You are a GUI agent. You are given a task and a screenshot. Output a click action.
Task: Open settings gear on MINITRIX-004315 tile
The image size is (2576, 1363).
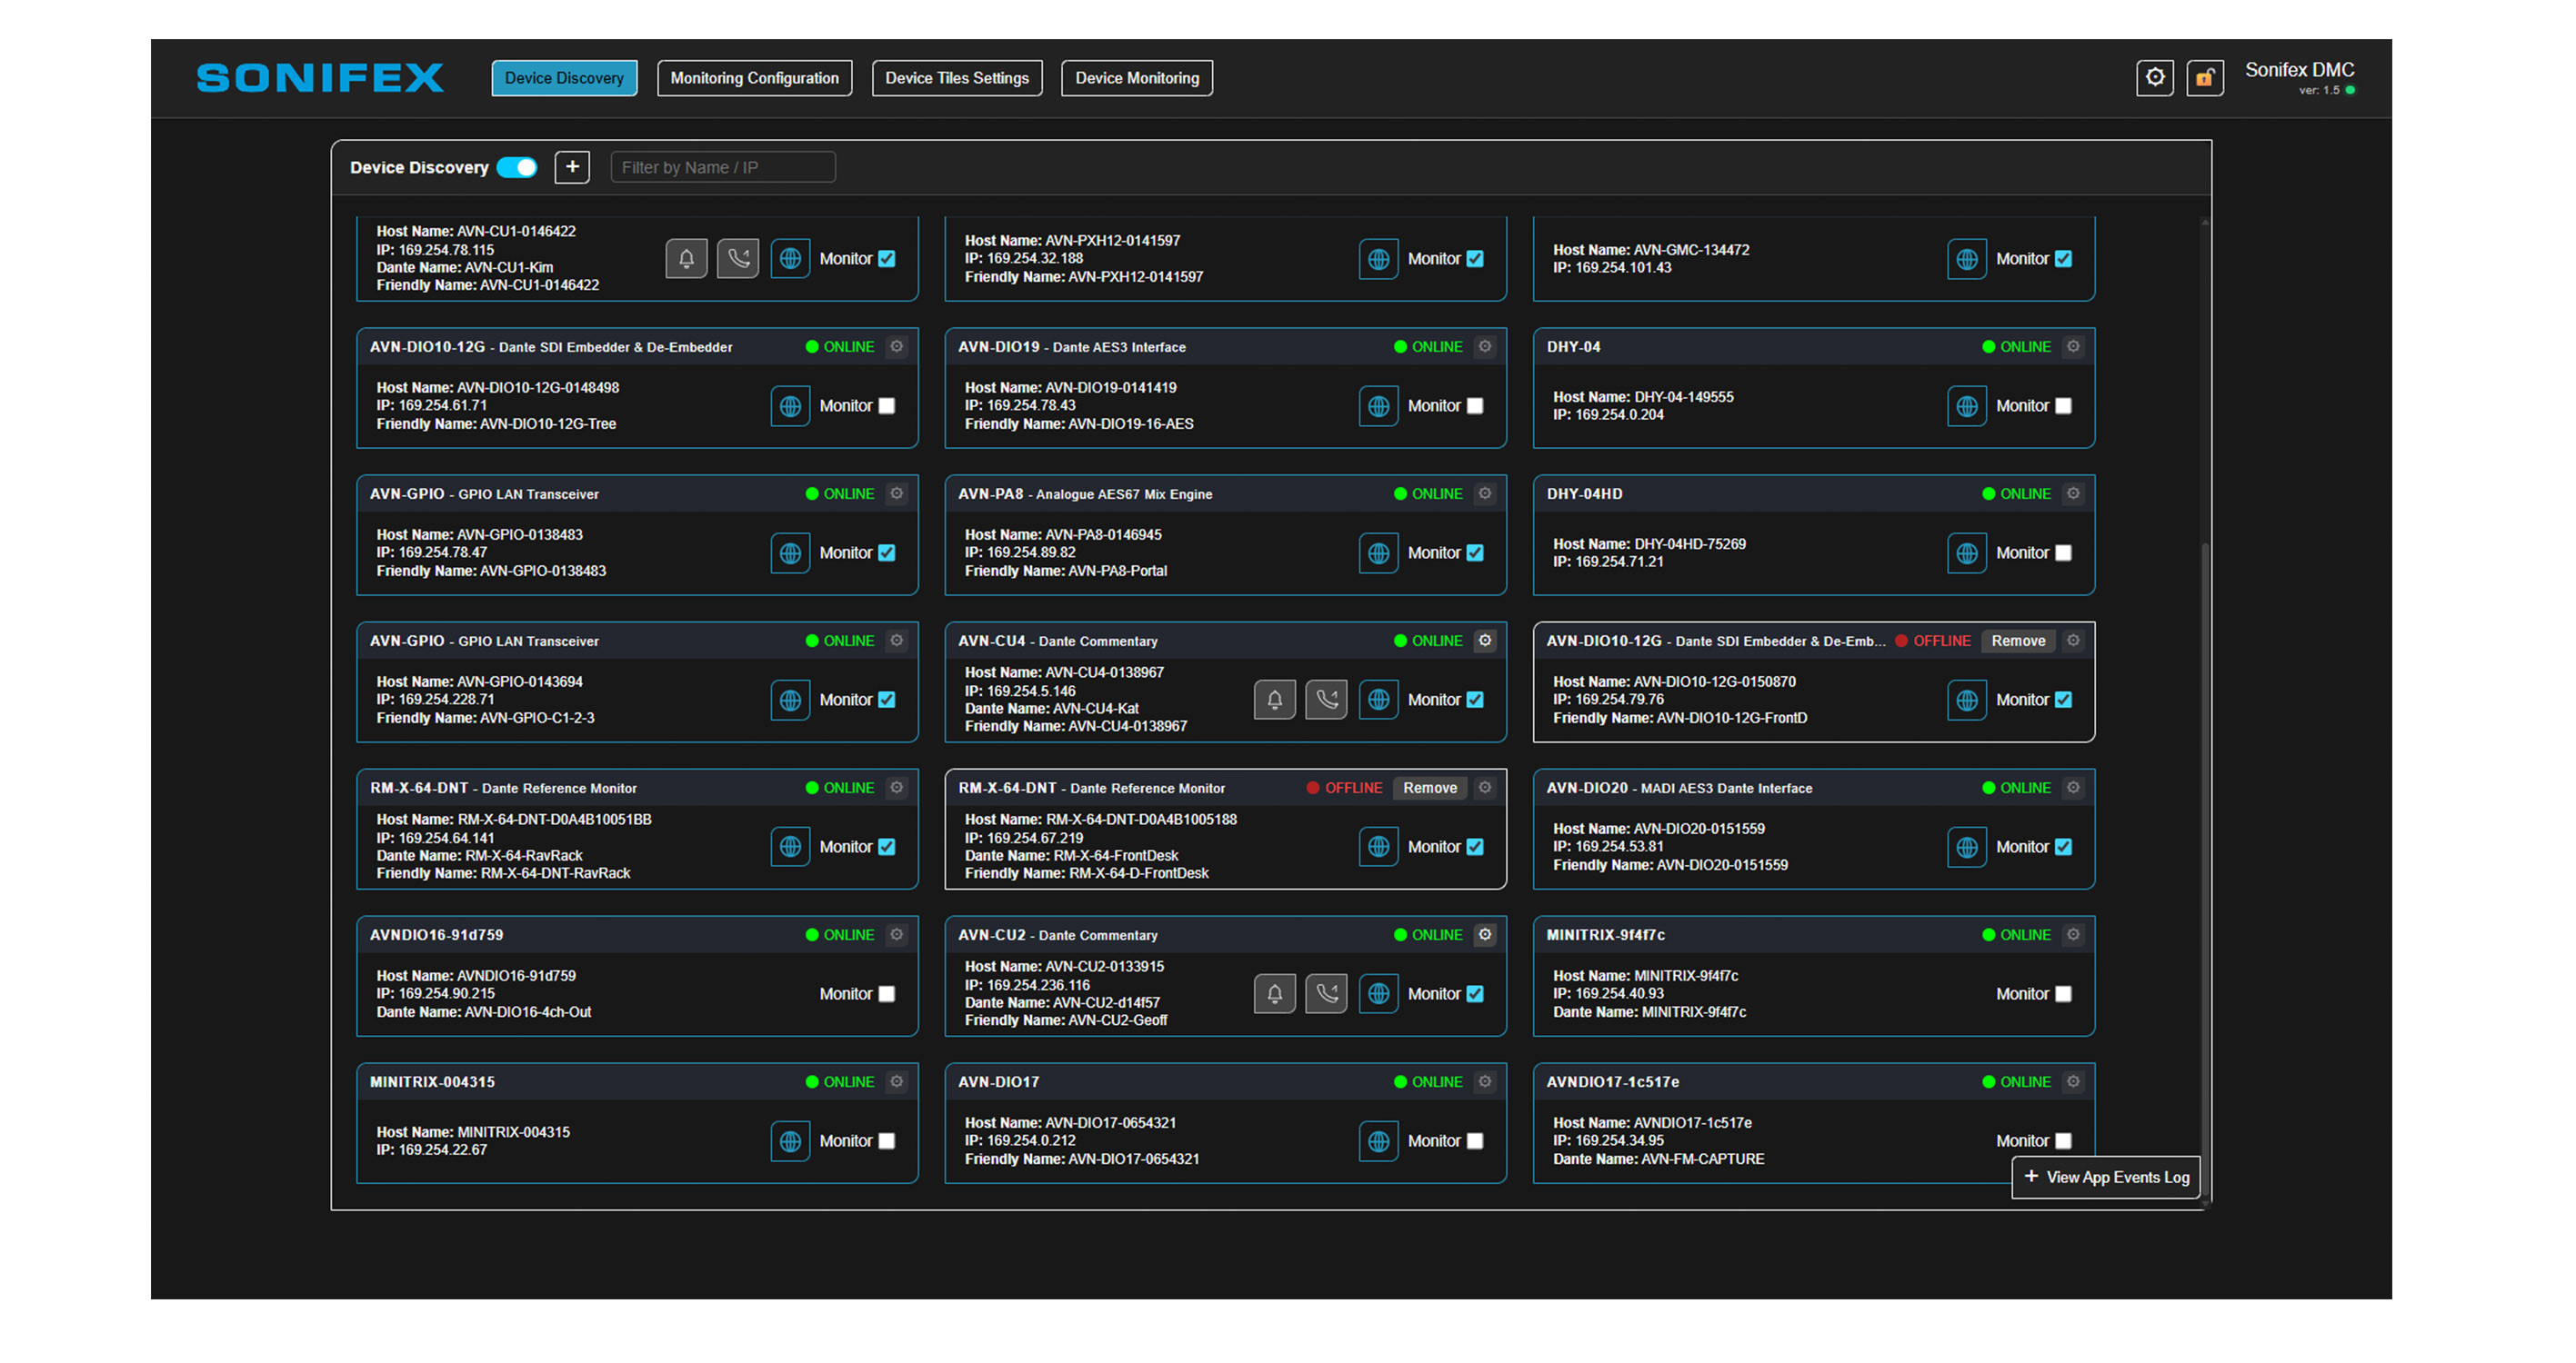897,1081
